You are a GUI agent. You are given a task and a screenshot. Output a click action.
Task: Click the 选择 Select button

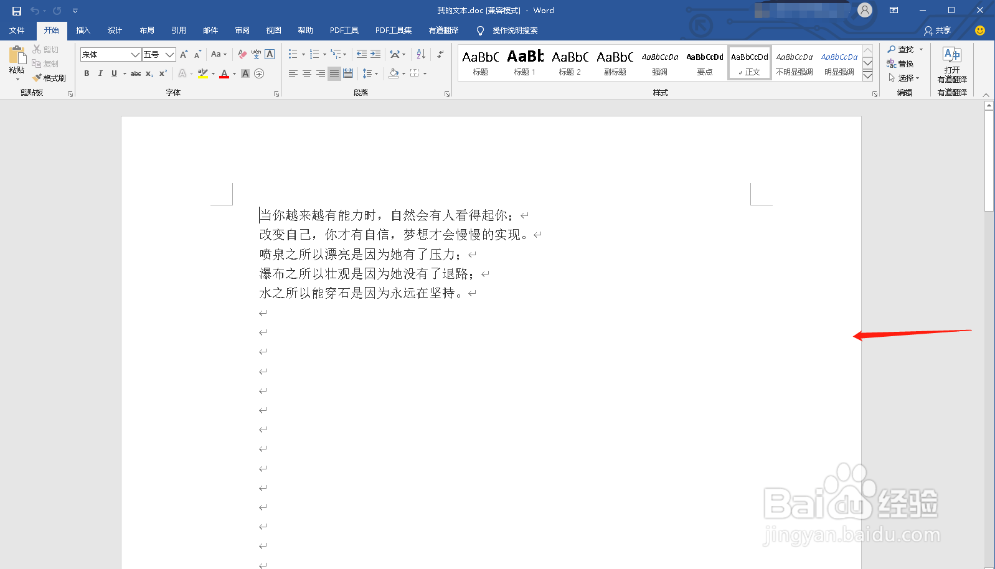coord(903,78)
